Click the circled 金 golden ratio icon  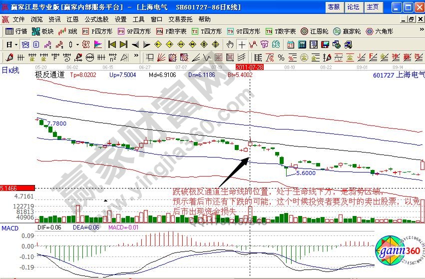pyautogui.click(x=304, y=57)
